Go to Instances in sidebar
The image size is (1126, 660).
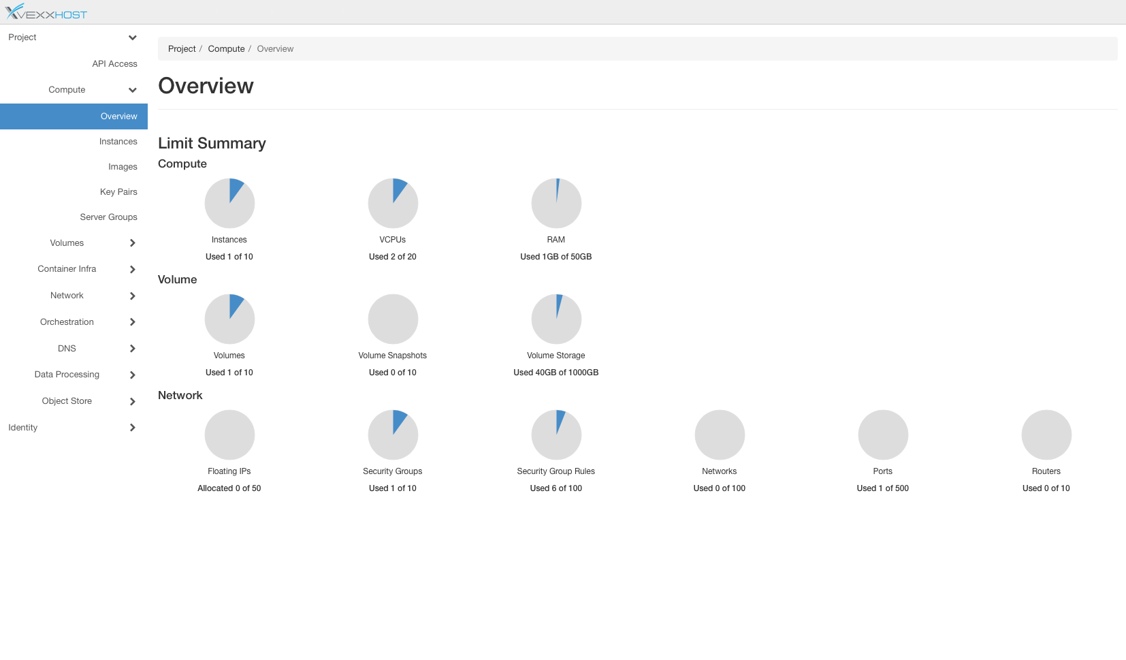118,142
